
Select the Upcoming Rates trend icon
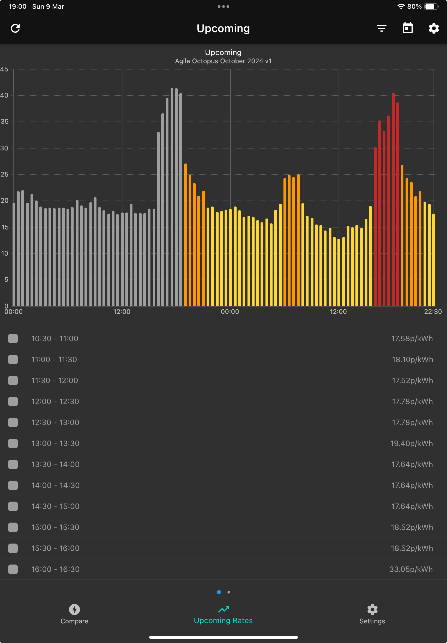(x=224, y=609)
